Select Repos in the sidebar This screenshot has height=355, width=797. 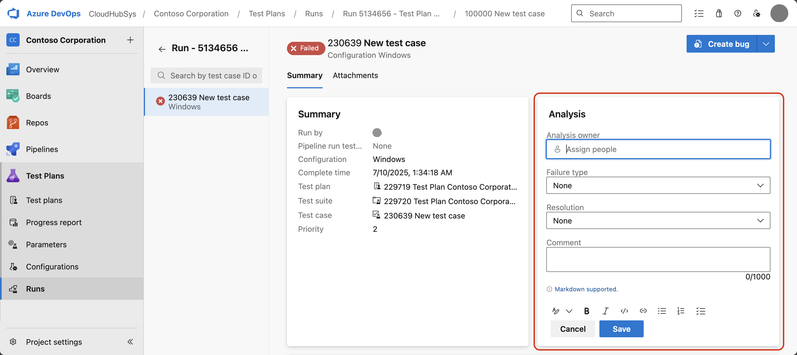[x=37, y=122]
